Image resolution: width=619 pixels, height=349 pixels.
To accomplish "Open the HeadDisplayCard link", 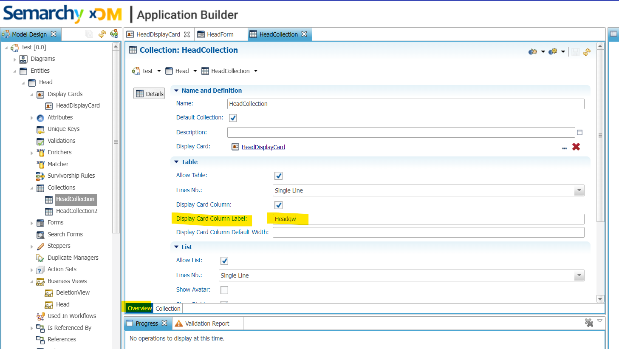I will [263, 147].
